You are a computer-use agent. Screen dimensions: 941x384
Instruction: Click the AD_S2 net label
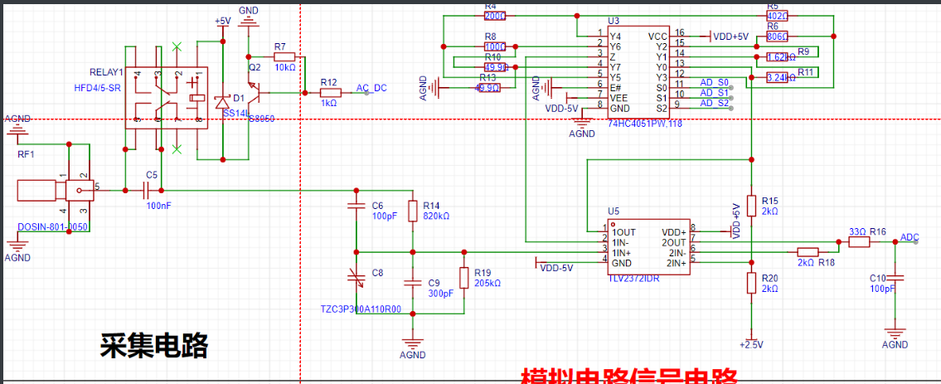pos(714,103)
